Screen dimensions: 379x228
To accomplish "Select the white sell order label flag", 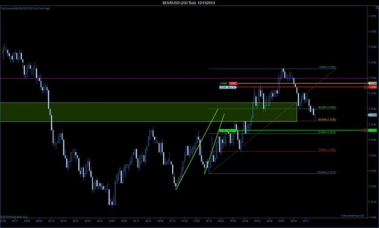I will (x=228, y=87).
